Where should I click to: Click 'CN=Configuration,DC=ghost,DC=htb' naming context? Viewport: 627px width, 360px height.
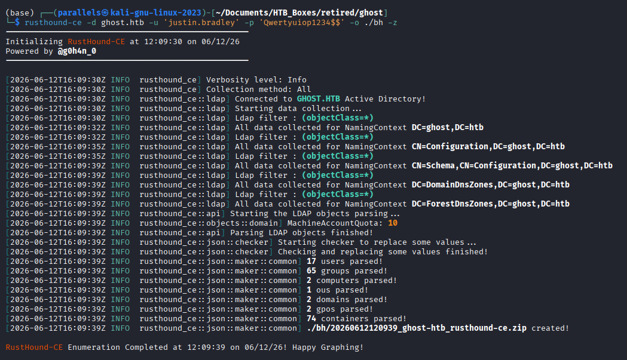[x=488, y=147]
